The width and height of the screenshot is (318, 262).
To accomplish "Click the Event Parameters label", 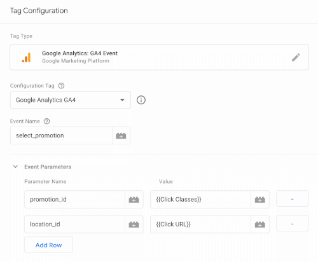I will [48, 167].
